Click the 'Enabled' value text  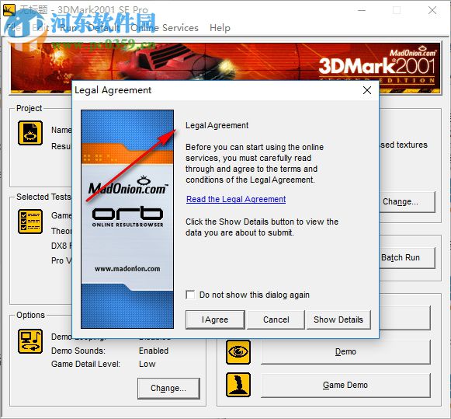point(154,351)
